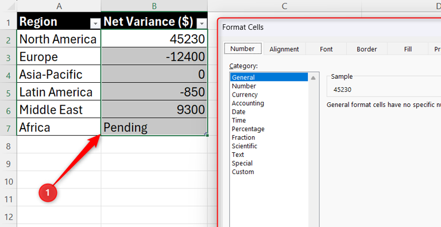Click the Region header cell
The image size is (441, 227).
(59, 21)
